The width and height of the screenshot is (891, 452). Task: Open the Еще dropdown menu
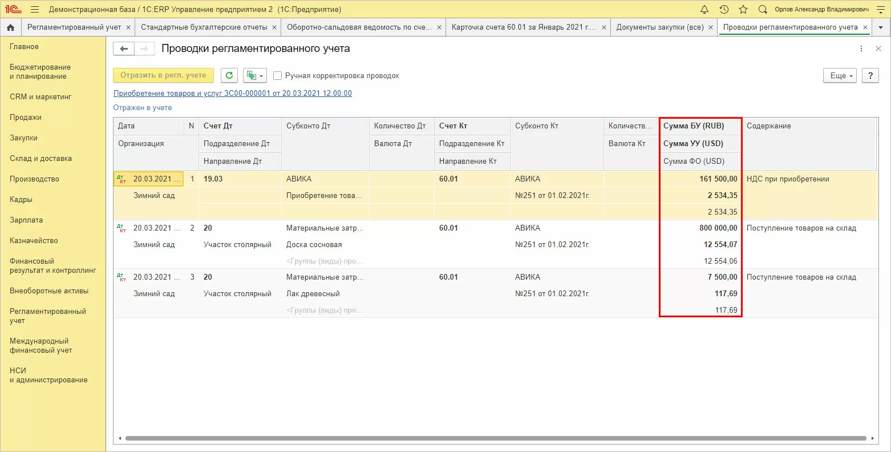(839, 75)
